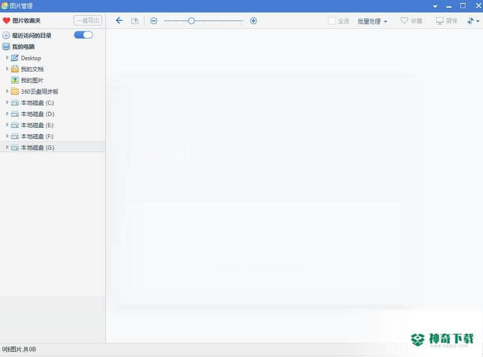The width and height of the screenshot is (483, 357).
Task: Click the go-up folder icon
Action: (135, 21)
